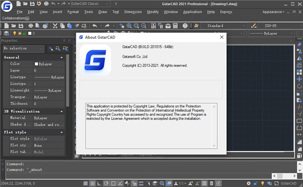This screenshot has height=187, width=303.
Task: Click the coordinates readout in the status bar
Action: [18, 183]
